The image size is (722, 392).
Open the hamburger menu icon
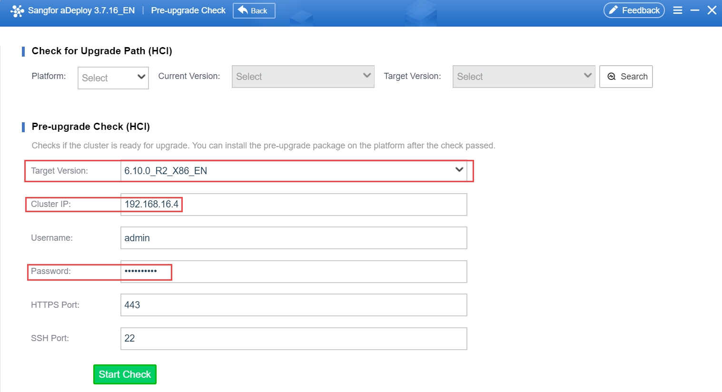pyautogui.click(x=678, y=10)
